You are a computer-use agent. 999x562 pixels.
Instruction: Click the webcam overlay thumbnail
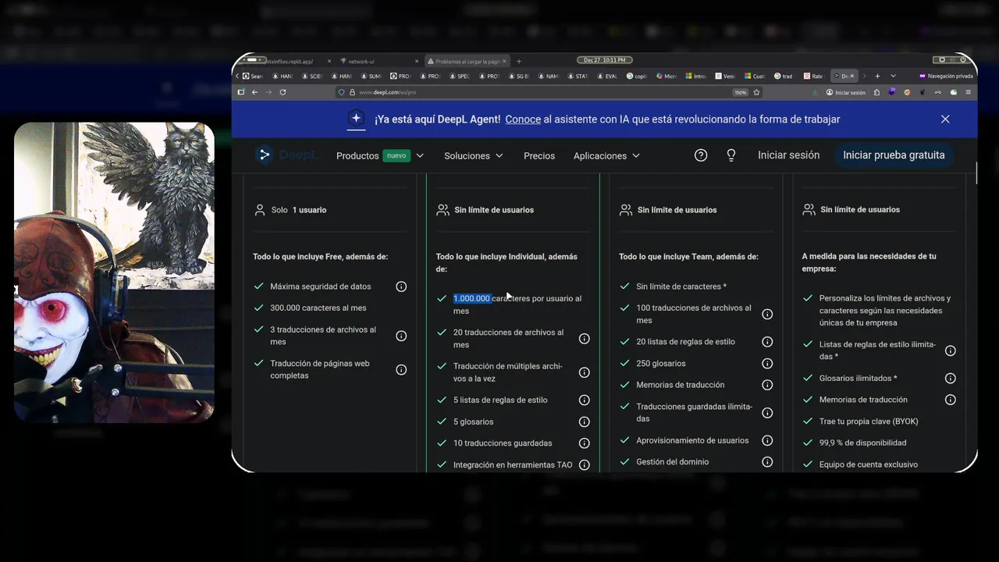coord(114,272)
